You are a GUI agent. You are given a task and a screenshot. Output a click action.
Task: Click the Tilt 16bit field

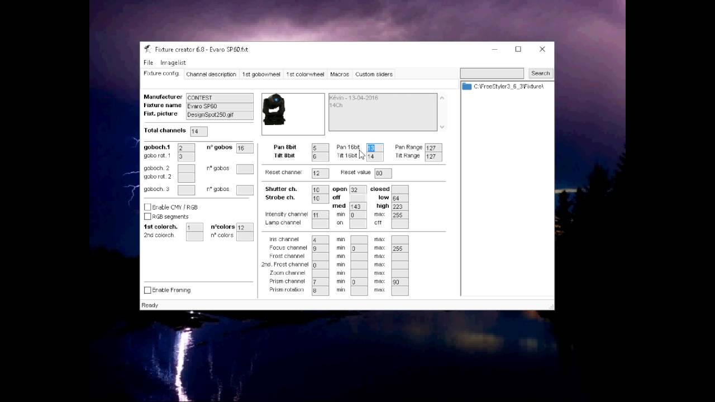click(375, 157)
